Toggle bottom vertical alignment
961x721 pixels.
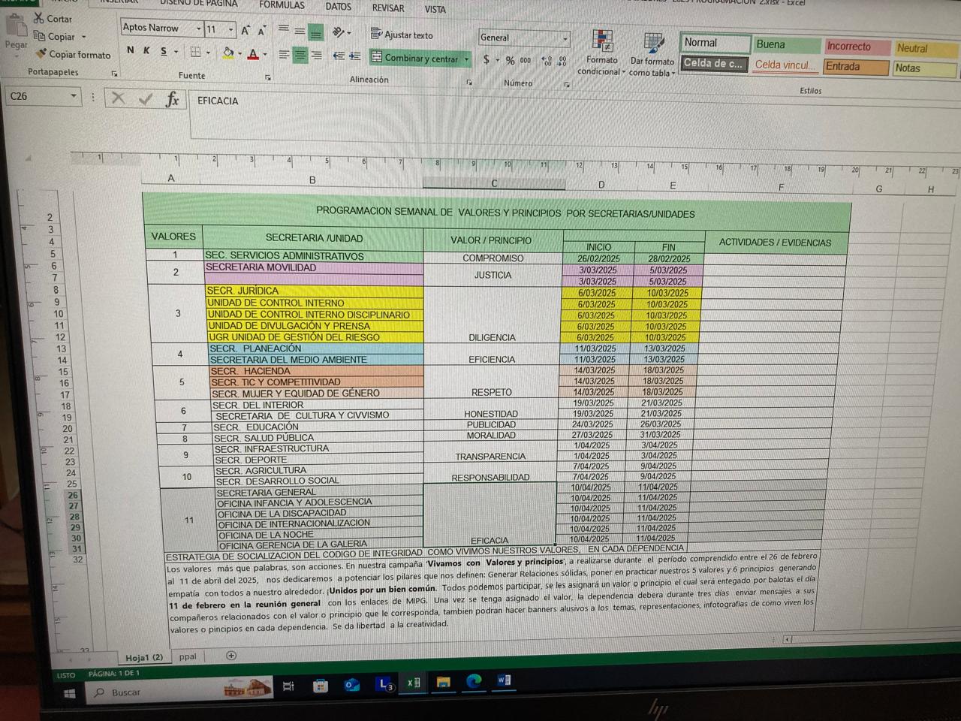tap(316, 32)
